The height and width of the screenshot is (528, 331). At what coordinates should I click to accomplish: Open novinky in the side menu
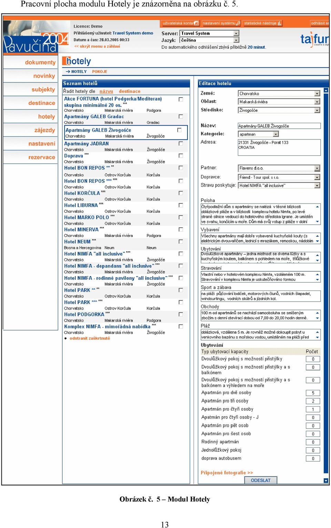pyautogui.click(x=44, y=76)
